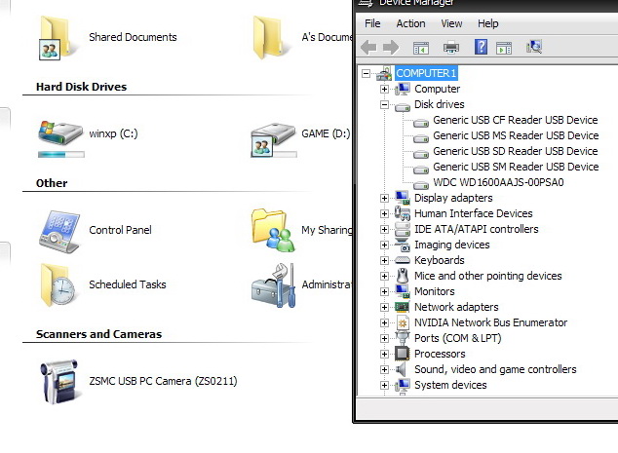Click the Print toolbar icon
The width and height of the screenshot is (618, 453).
tap(451, 48)
